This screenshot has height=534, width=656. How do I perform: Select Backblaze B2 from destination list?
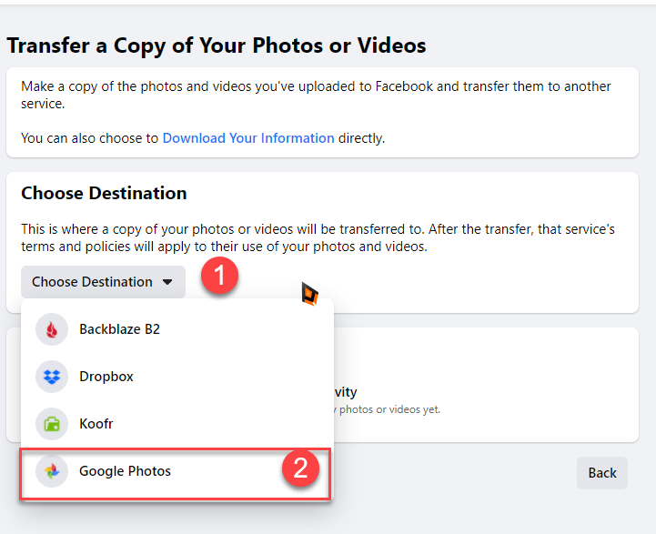pyautogui.click(x=177, y=329)
